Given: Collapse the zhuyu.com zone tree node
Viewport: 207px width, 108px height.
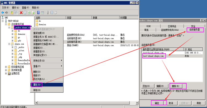Looking at the screenshot, I should tap(9, 44).
